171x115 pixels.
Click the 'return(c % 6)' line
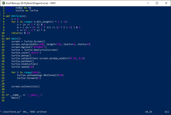(21, 33)
